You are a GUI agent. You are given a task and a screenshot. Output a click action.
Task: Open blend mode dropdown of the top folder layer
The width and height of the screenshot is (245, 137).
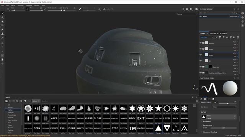coord(235,42)
